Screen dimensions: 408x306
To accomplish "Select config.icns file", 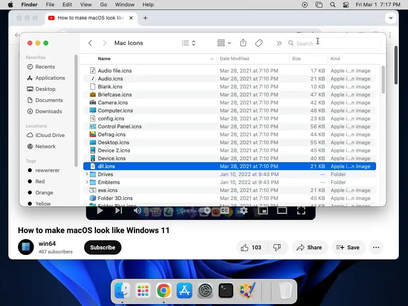I will (x=229, y=118).
